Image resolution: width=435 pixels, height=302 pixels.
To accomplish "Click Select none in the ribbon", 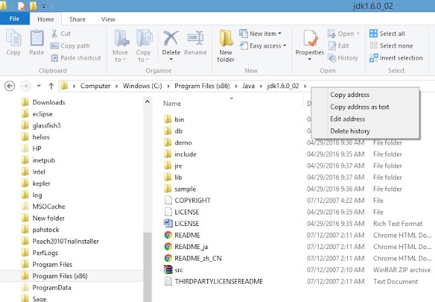I will (x=391, y=45).
